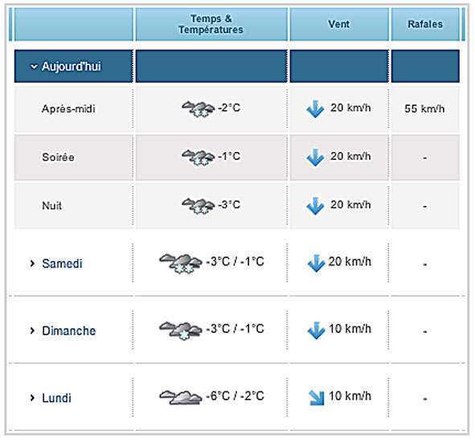The width and height of the screenshot is (475, 443).
Task: Collapse the Aujourd'hui section
Action: pos(34,67)
